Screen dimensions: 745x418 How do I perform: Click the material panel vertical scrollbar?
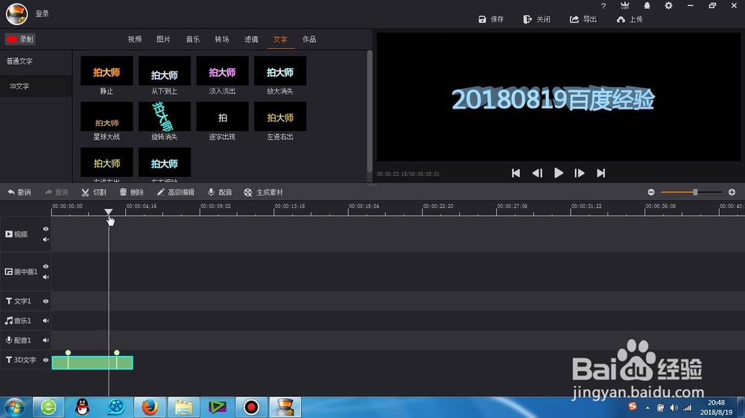click(x=370, y=112)
